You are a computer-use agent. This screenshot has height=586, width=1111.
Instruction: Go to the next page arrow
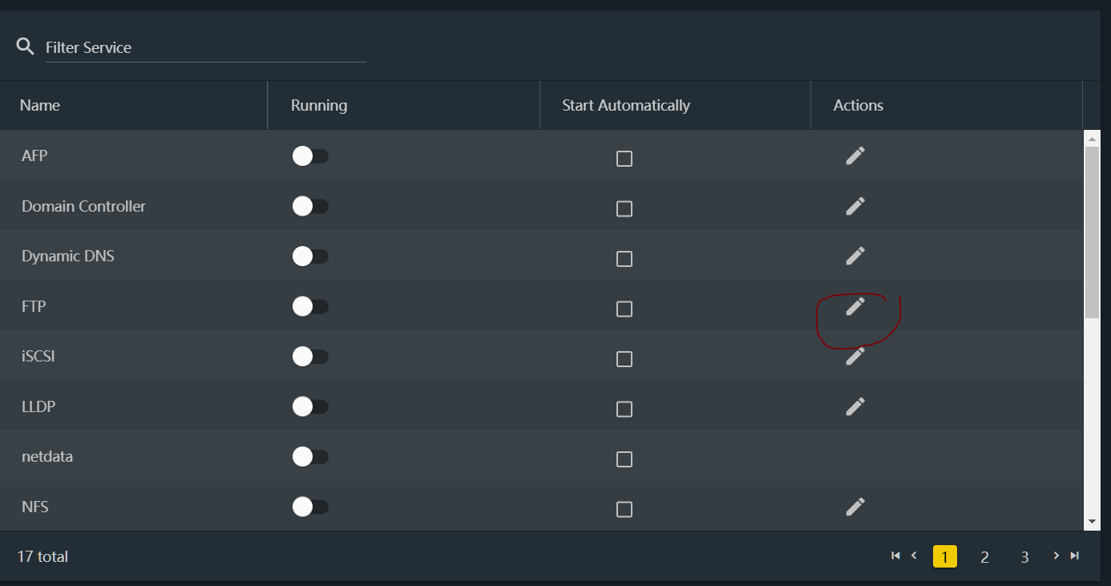tap(1056, 556)
